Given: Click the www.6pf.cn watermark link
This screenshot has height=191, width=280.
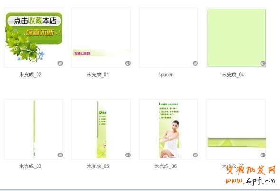Looking at the screenshot, I should [250, 181].
